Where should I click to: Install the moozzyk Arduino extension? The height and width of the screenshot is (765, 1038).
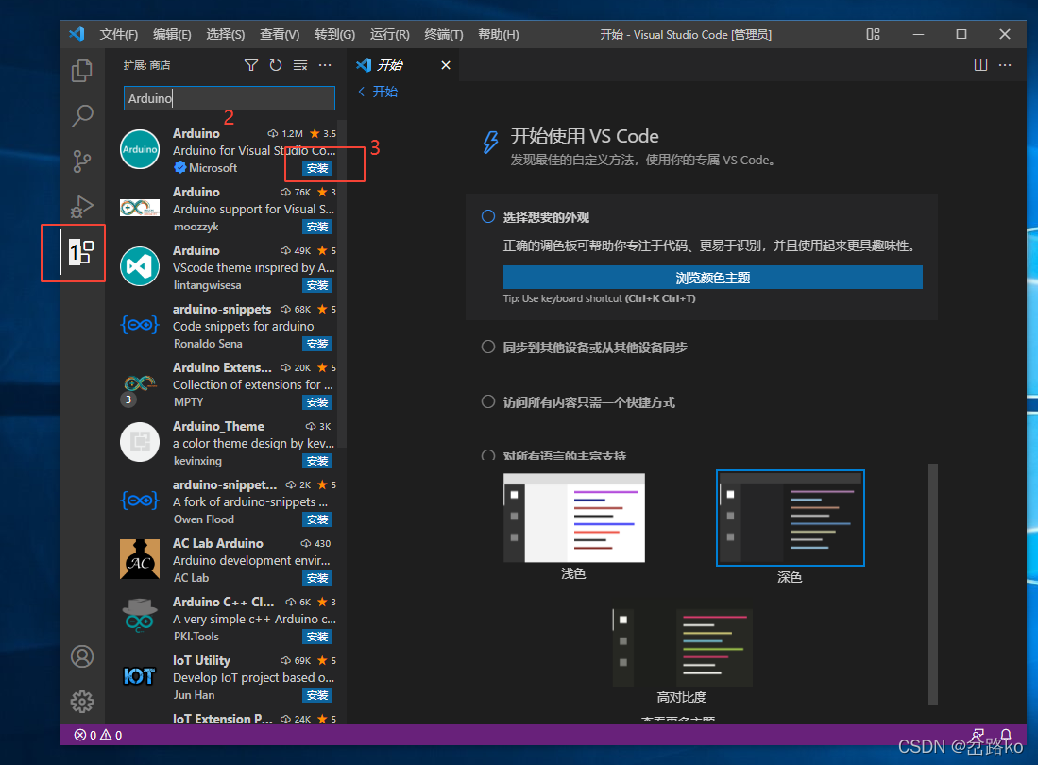317,227
